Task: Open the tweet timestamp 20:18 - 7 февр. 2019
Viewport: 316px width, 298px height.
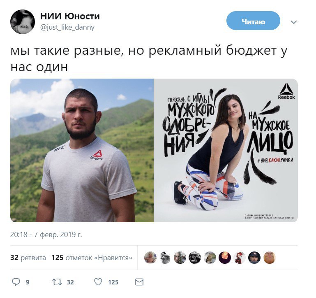Action: [x=46, y=235]
